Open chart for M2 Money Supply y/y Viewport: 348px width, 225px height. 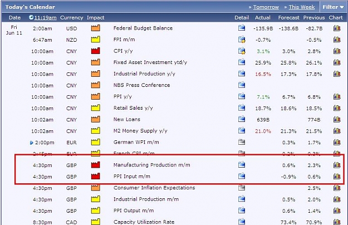point(337,131)
